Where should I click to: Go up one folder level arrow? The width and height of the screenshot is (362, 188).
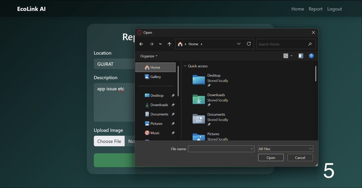[169, 44]
